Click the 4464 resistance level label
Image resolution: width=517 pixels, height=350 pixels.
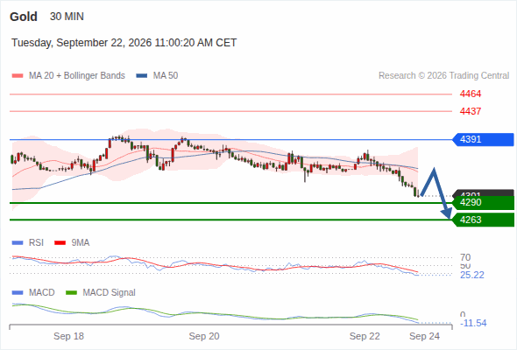pyautogui.click(x=471, y=94)
